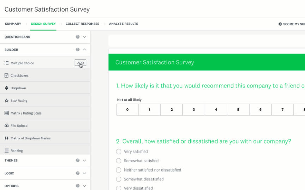Click the Checkboxes question type icon

(7, 75)
